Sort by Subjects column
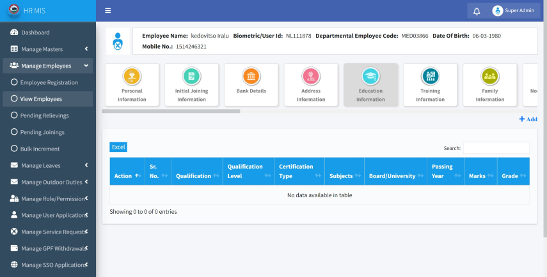This screenshot has width=547, height=277. point(345,171)
